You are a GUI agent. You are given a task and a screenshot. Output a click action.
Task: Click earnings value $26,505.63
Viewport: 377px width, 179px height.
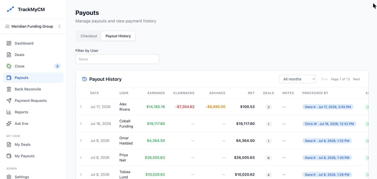(x=155, y=157)
